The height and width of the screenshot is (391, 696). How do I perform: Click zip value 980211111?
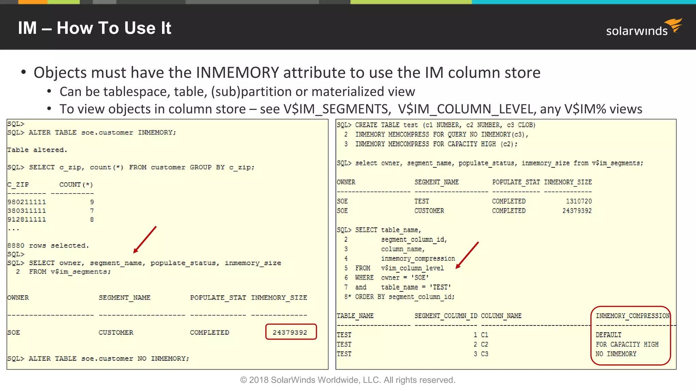tap(27, 202)
